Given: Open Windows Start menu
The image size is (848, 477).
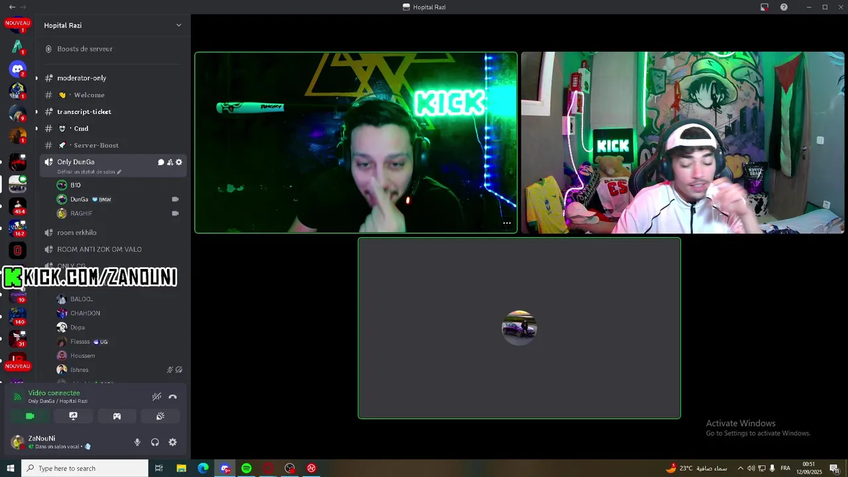Looking at the screenshot, I should pyautogui.click(x=11, y=468).
